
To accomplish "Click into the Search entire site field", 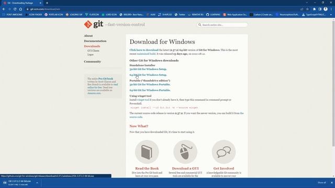I will pyautogui.click(x=222, y=25).
